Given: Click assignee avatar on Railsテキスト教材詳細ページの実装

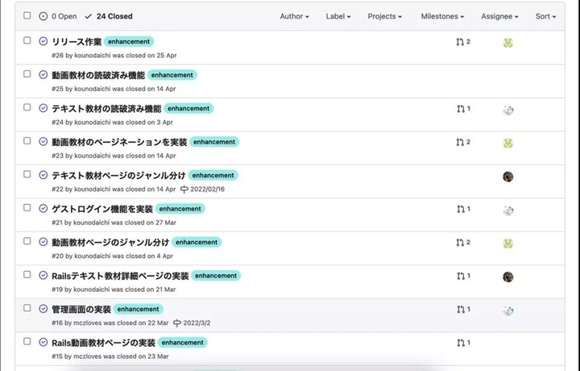Looking at the screenshot, I should click(508, 277).
